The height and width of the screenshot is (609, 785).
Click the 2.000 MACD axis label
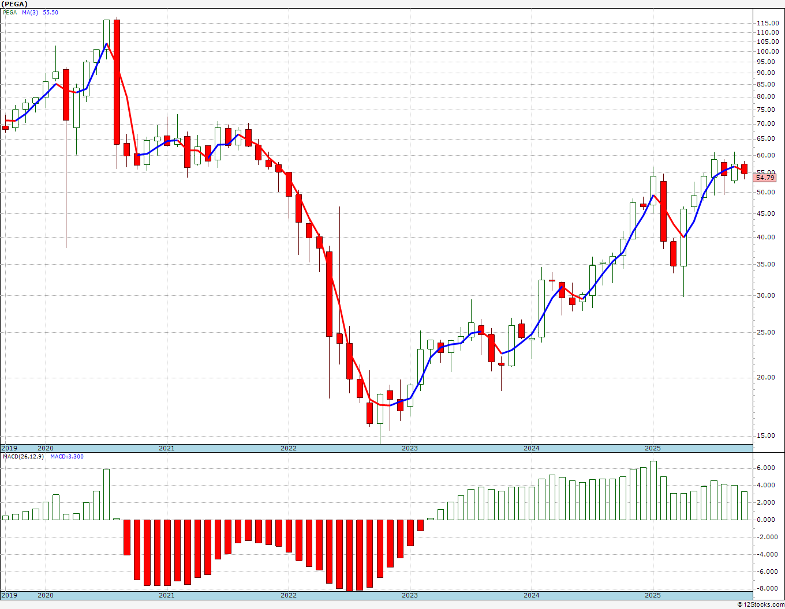click(766, 502)
